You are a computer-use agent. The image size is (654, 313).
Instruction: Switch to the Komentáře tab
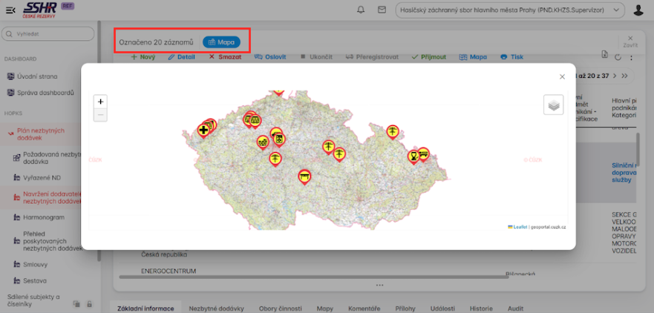tap(364, 308)
